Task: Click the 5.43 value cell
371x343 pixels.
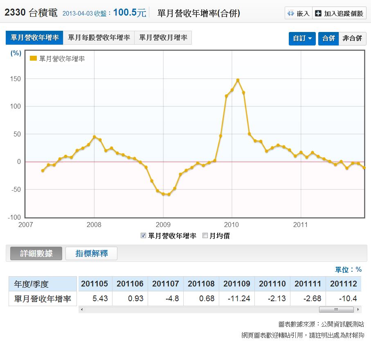Action: pyautogui.click(x=95, y=298)
